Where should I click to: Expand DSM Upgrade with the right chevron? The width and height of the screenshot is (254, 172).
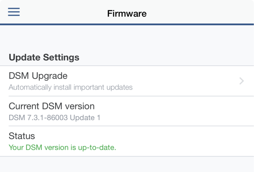[242, 81]
